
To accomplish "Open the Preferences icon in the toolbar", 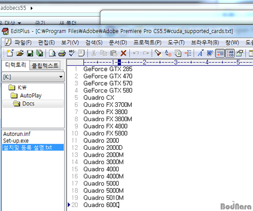I will point(240,53).
